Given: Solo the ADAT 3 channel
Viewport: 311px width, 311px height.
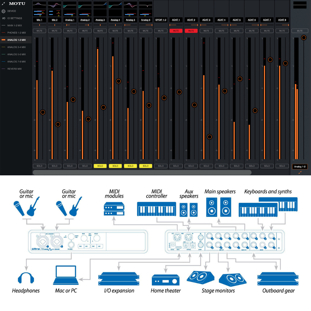Looking at the screenshot, I should tap(206, 166).
